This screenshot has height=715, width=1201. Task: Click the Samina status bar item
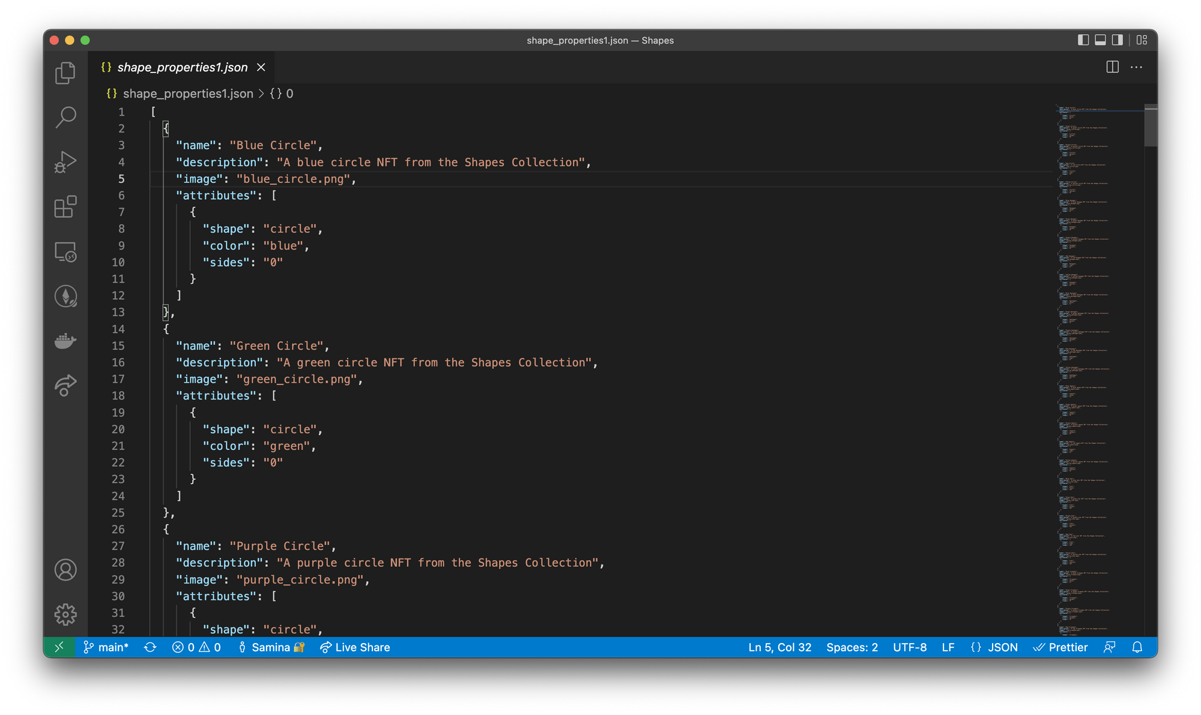[x=271, y=647]
